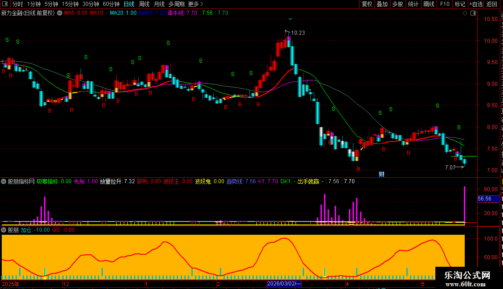Screen dimensions: 503x289
Task: Expand the 更多 periods menu
Action: [195, 4]
